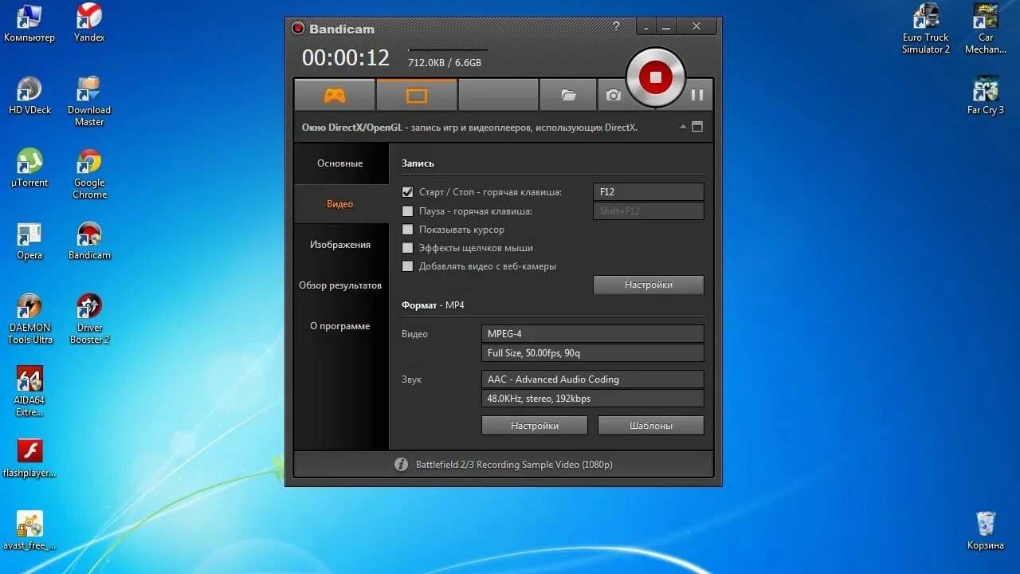Click the blank third mode tab in Bandicam
The width and height of the screenshot is (1020, 574).
[498, 96]
